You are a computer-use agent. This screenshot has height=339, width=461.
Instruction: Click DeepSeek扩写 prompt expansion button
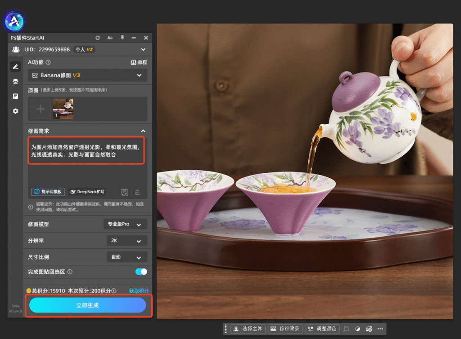(x=87, y=192)
